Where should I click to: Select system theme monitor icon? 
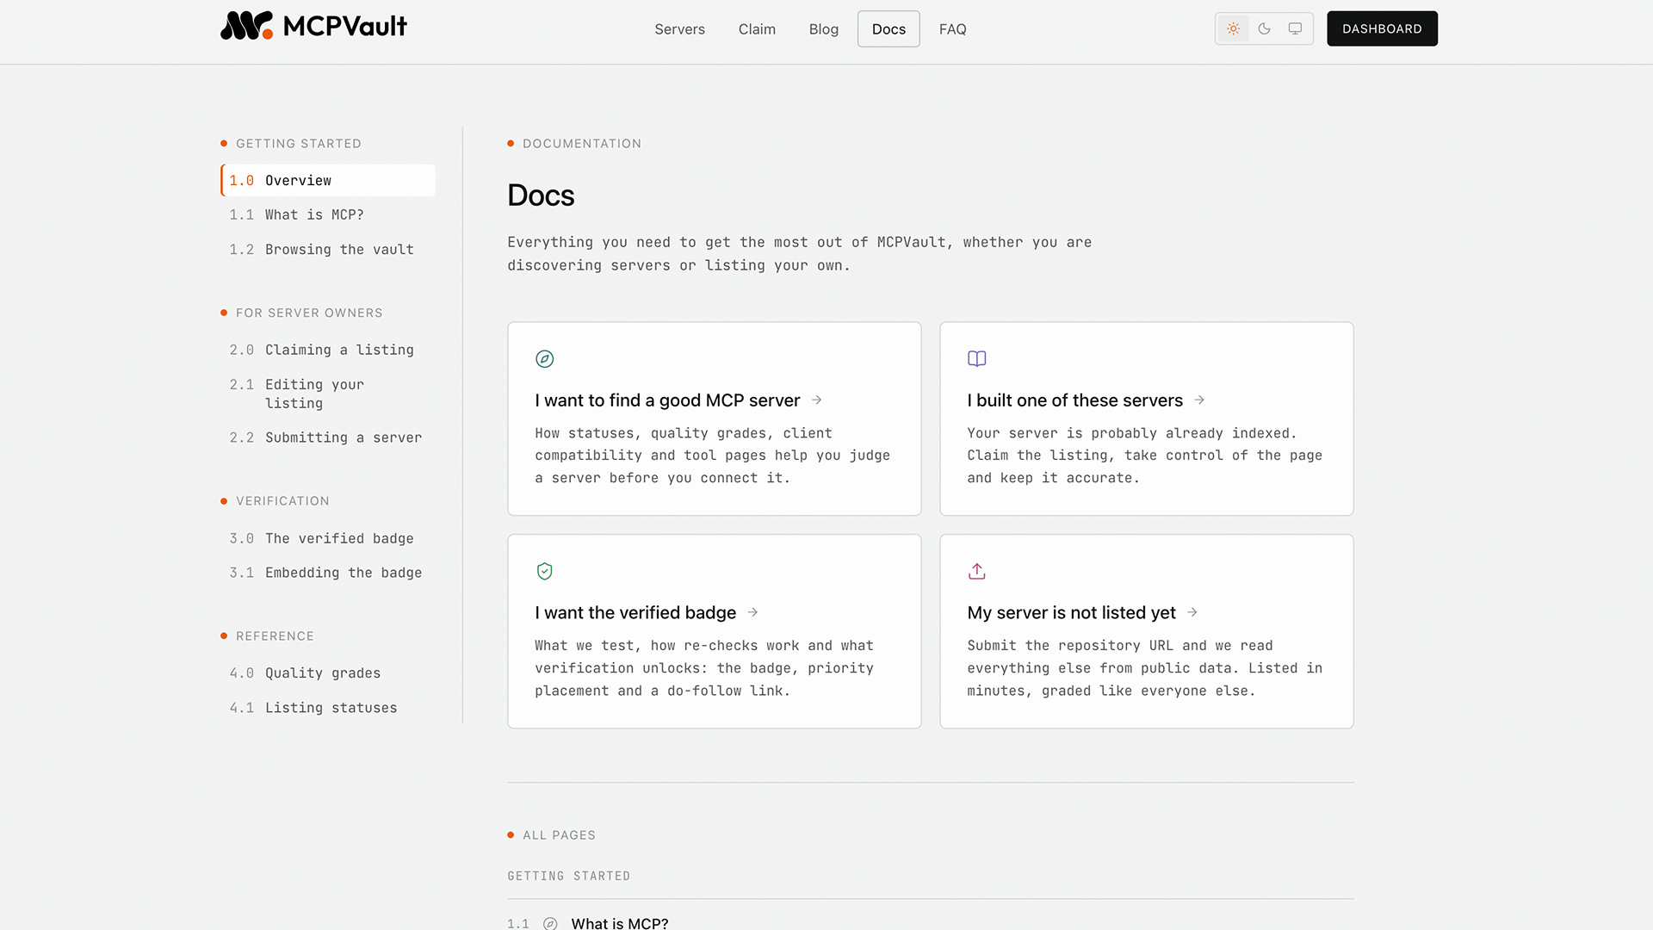[1295, 28]
